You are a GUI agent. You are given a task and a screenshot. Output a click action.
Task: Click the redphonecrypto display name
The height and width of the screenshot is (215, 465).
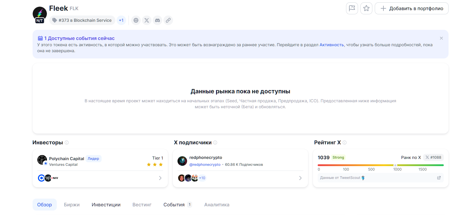(206, 157)
